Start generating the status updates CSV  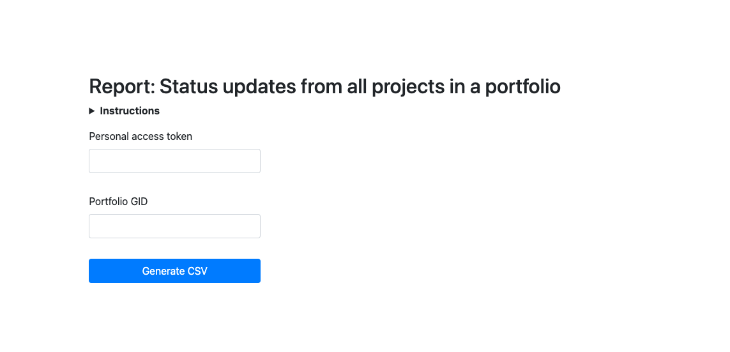pyautogui.click(x=174, y=271)
